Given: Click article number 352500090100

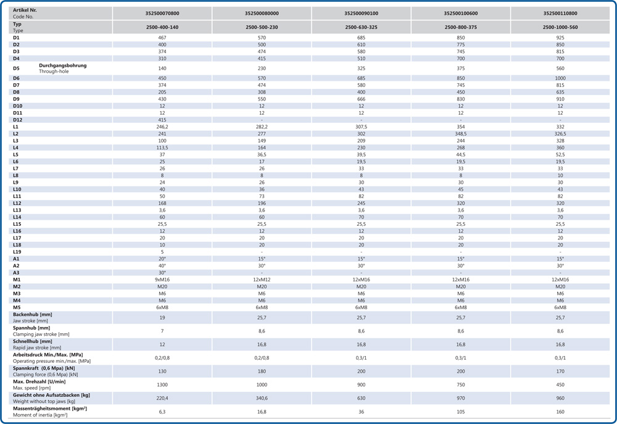Looking at the screenshot, I should tap(361, 13).
